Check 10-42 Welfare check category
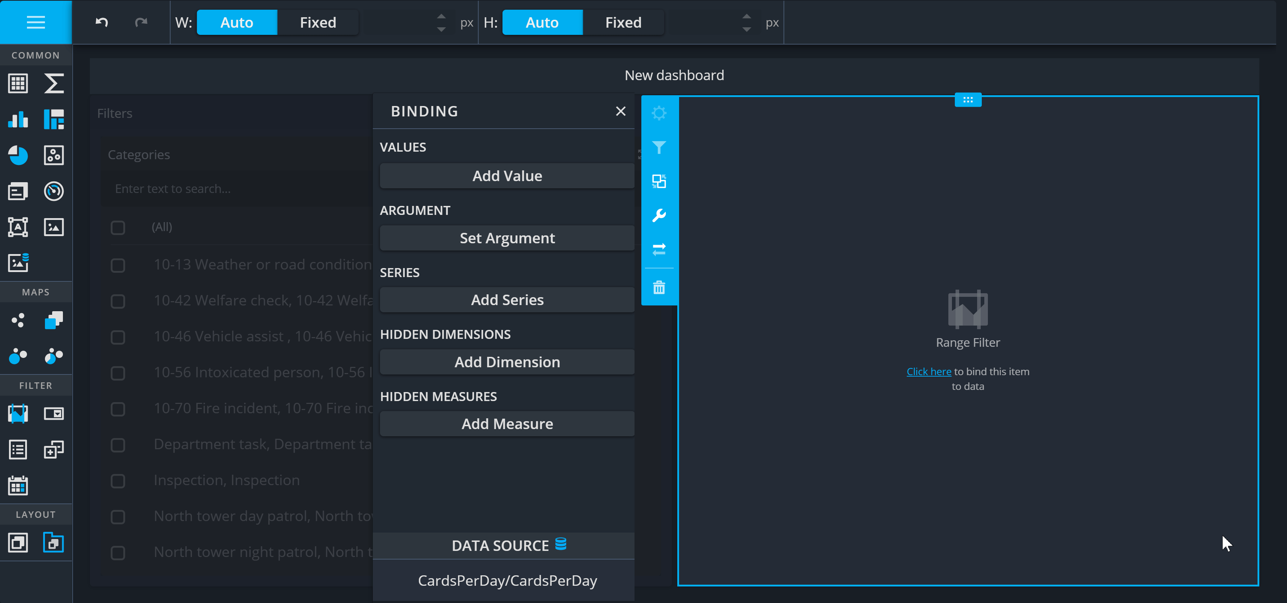The width and height of the screenshot is (1287, 603). click(118, 301)
